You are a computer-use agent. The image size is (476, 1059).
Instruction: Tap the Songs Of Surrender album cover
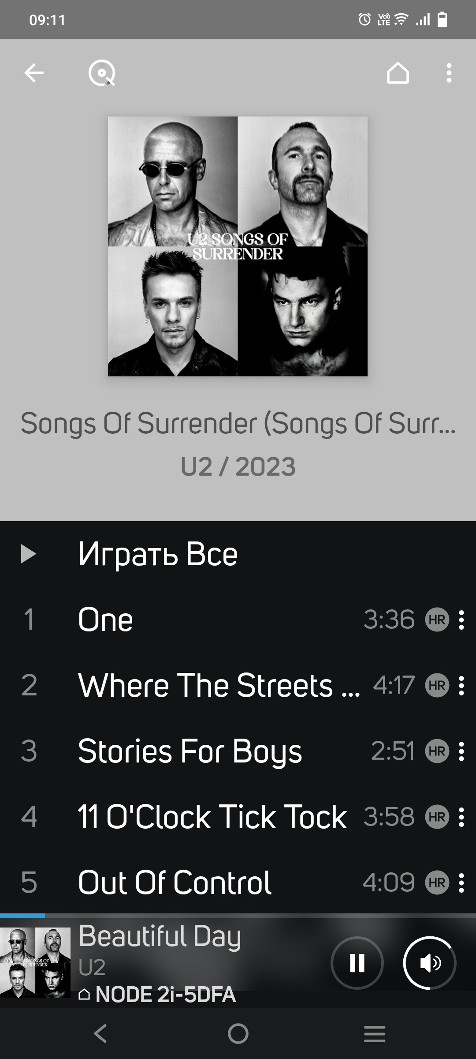[x=238, y=246]
